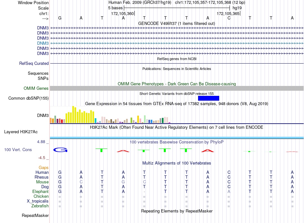
Task: Click the blue G conservation logo letter
Action: click(60, 150)
